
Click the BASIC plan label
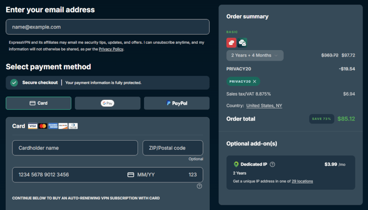(232, 32)
